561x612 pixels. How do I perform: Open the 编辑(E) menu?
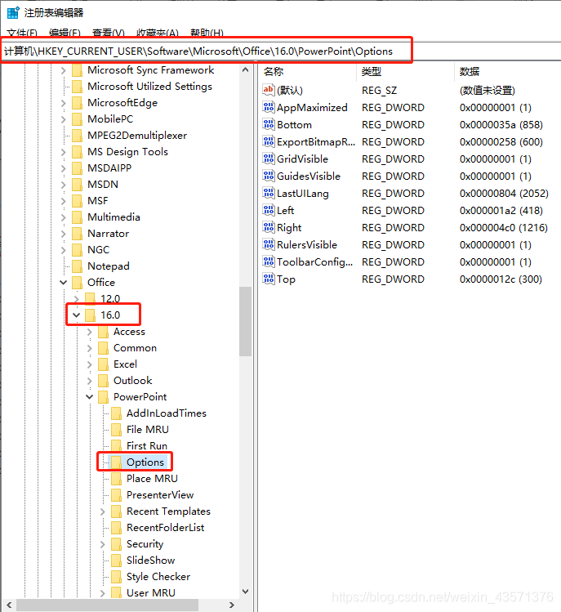coord(65,33)
